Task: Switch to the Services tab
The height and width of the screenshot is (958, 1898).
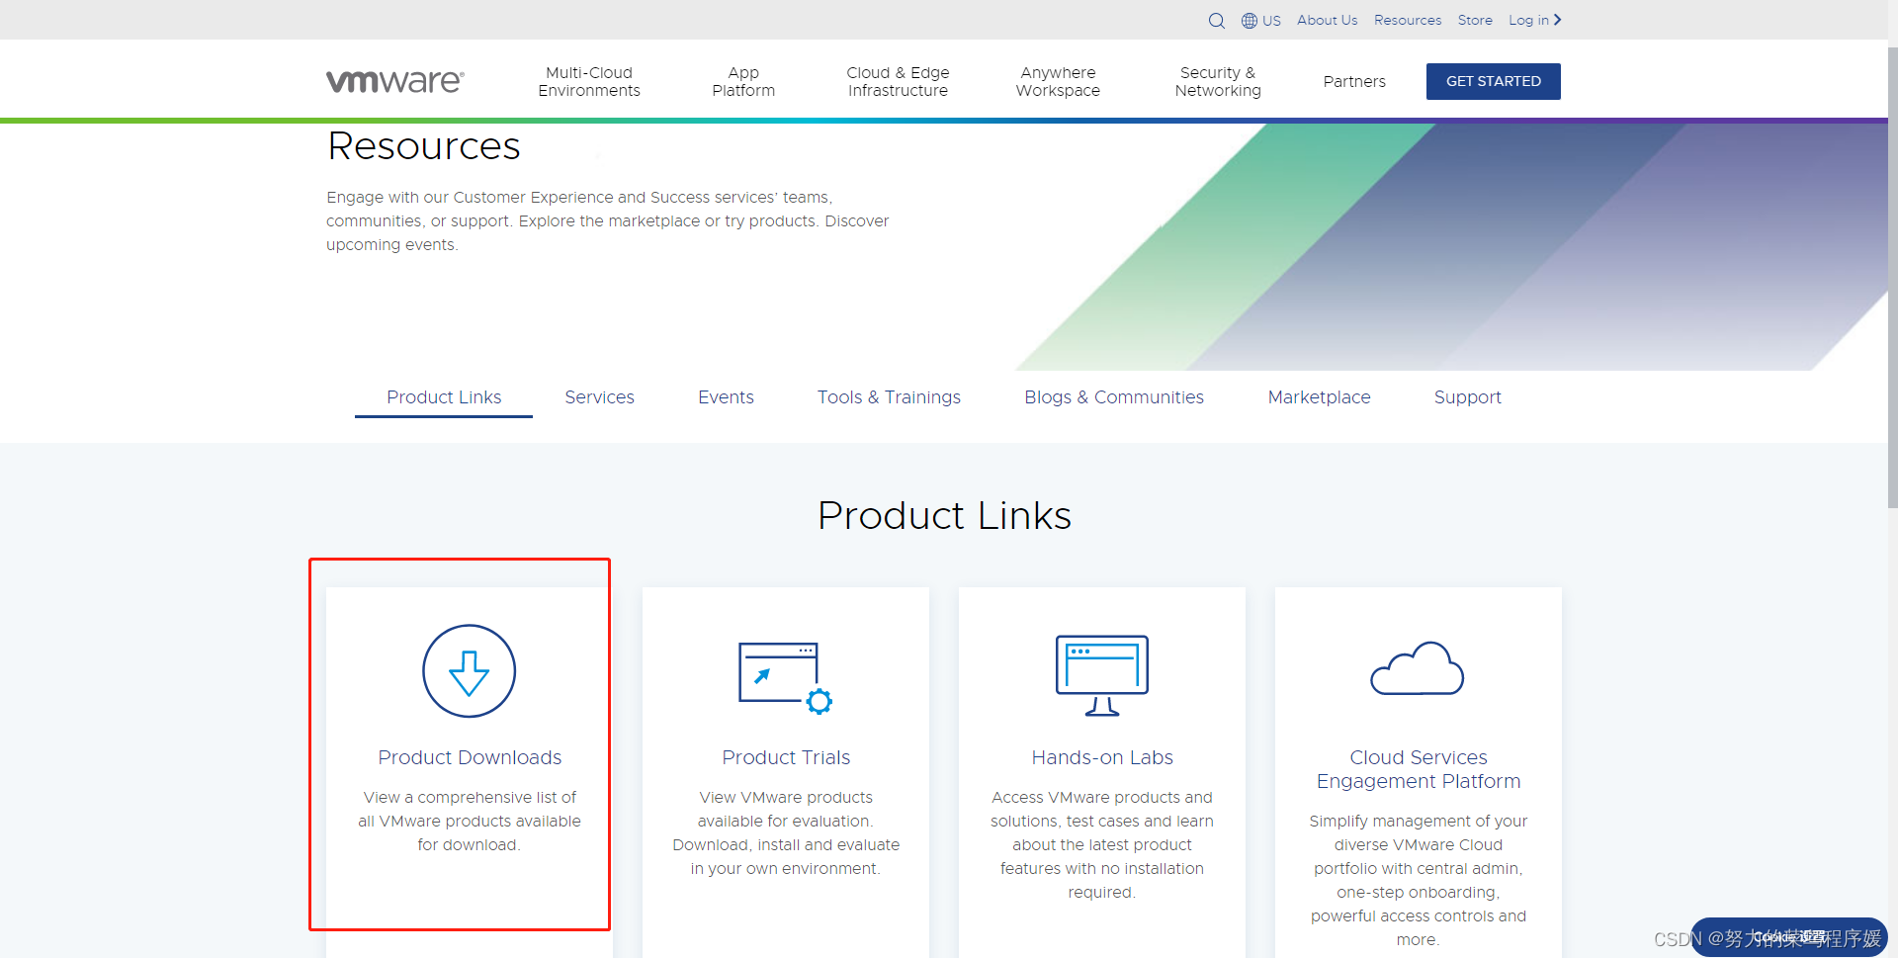Action: pyautogui.click(x=599, y=397)
